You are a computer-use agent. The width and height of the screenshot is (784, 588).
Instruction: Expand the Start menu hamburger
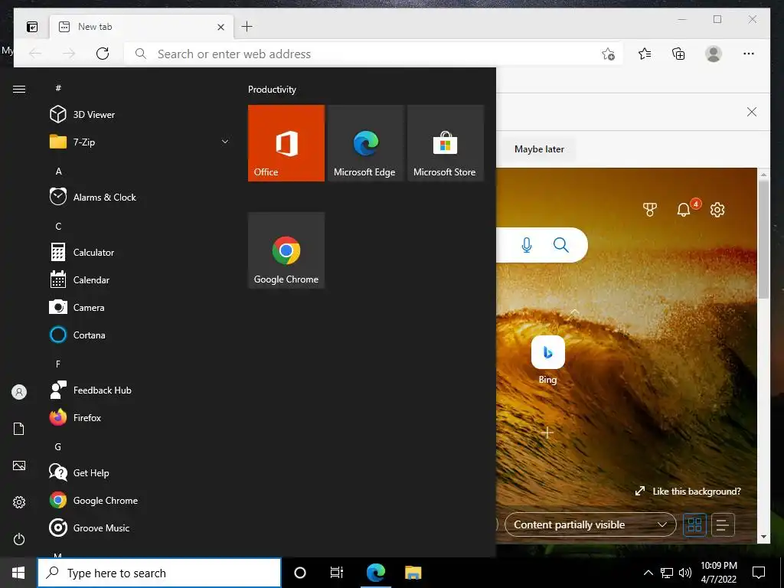pos(19,89)
